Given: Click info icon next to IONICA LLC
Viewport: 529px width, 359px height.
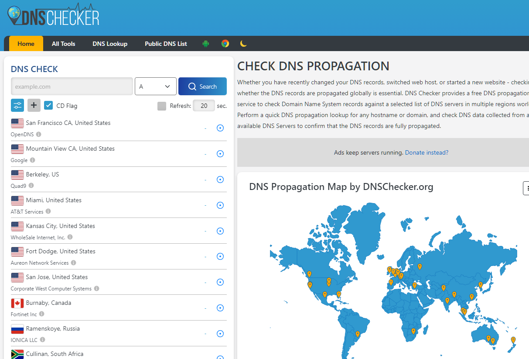Looking at the screenshot, I should click(x=43, y=340).
